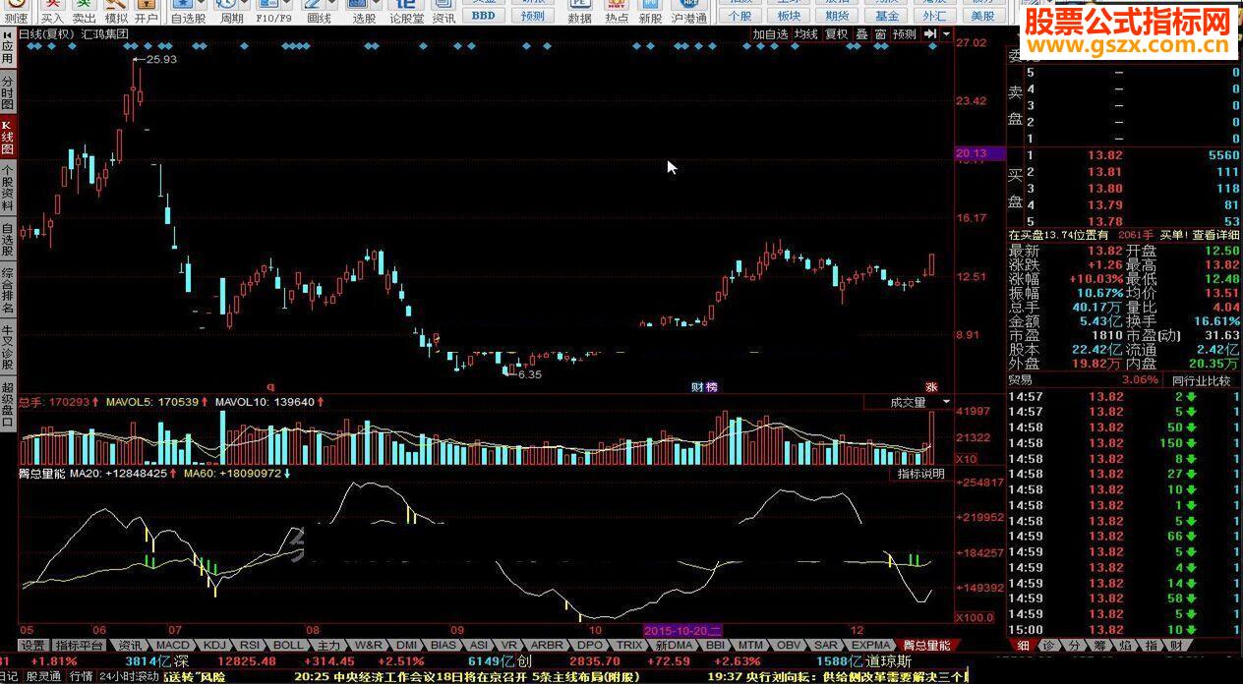Select the RSI indicator tab
Image resolution: width=1243 pixels, height=684 pixels.
pyautogui.click(x=250, y=646)
